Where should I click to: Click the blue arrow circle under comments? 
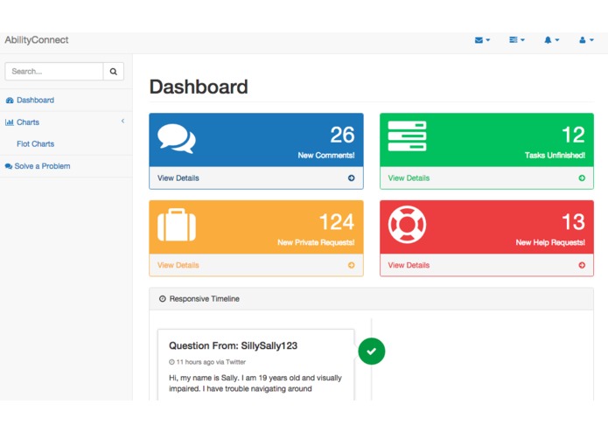(352, 178)
